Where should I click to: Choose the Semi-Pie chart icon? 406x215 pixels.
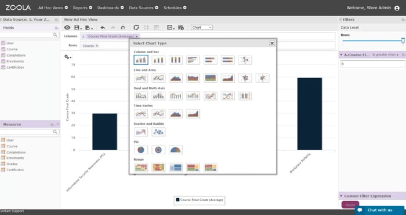coord(176,150)
